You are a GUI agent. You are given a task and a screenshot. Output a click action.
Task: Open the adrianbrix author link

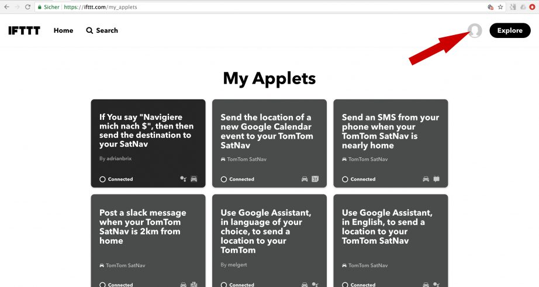click(x=114, y=158)
